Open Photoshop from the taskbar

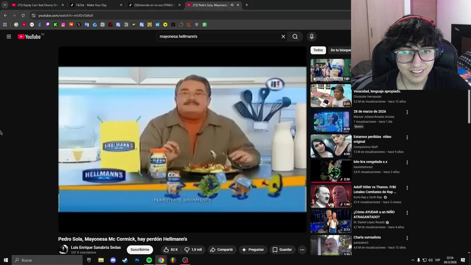pos(137,260)
